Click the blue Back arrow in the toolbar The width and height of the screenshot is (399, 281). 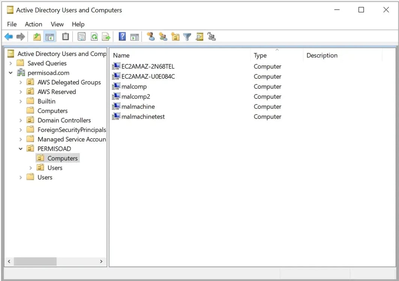pos(9,37)
